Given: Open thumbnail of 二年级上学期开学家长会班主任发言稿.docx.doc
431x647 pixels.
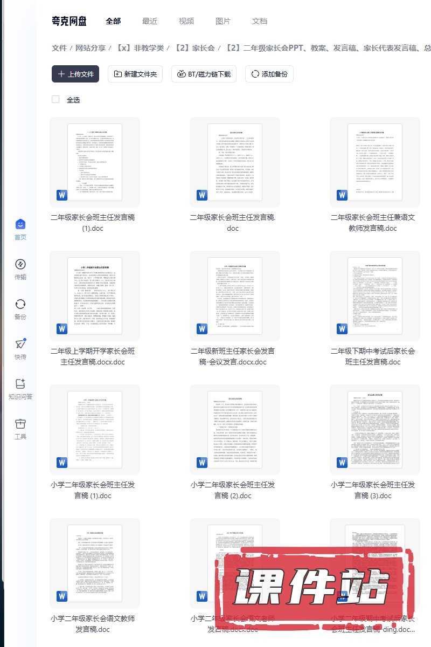Looking at the screenshot, I should pyautogui.click(x=95, y=296).
